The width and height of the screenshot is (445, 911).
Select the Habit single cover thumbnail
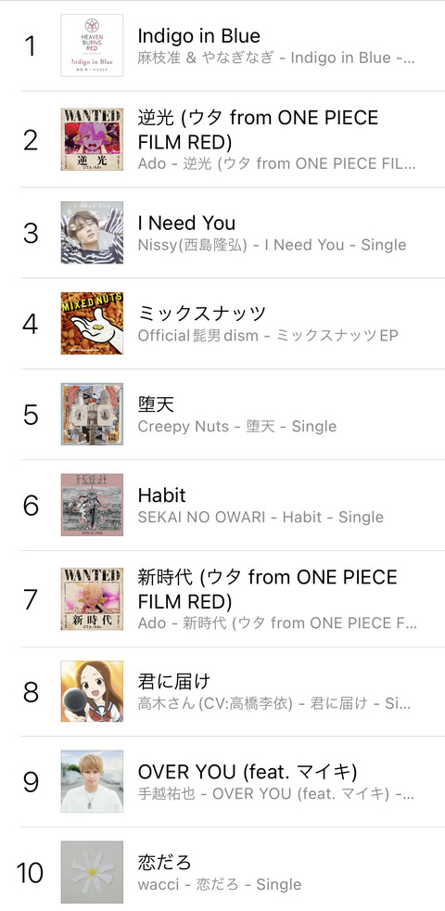click(x=92, y=505)
